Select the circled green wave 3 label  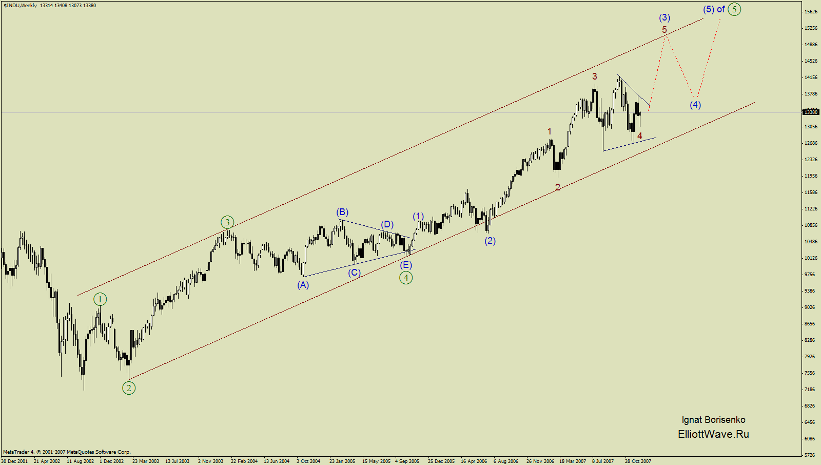tap(227, 222)
